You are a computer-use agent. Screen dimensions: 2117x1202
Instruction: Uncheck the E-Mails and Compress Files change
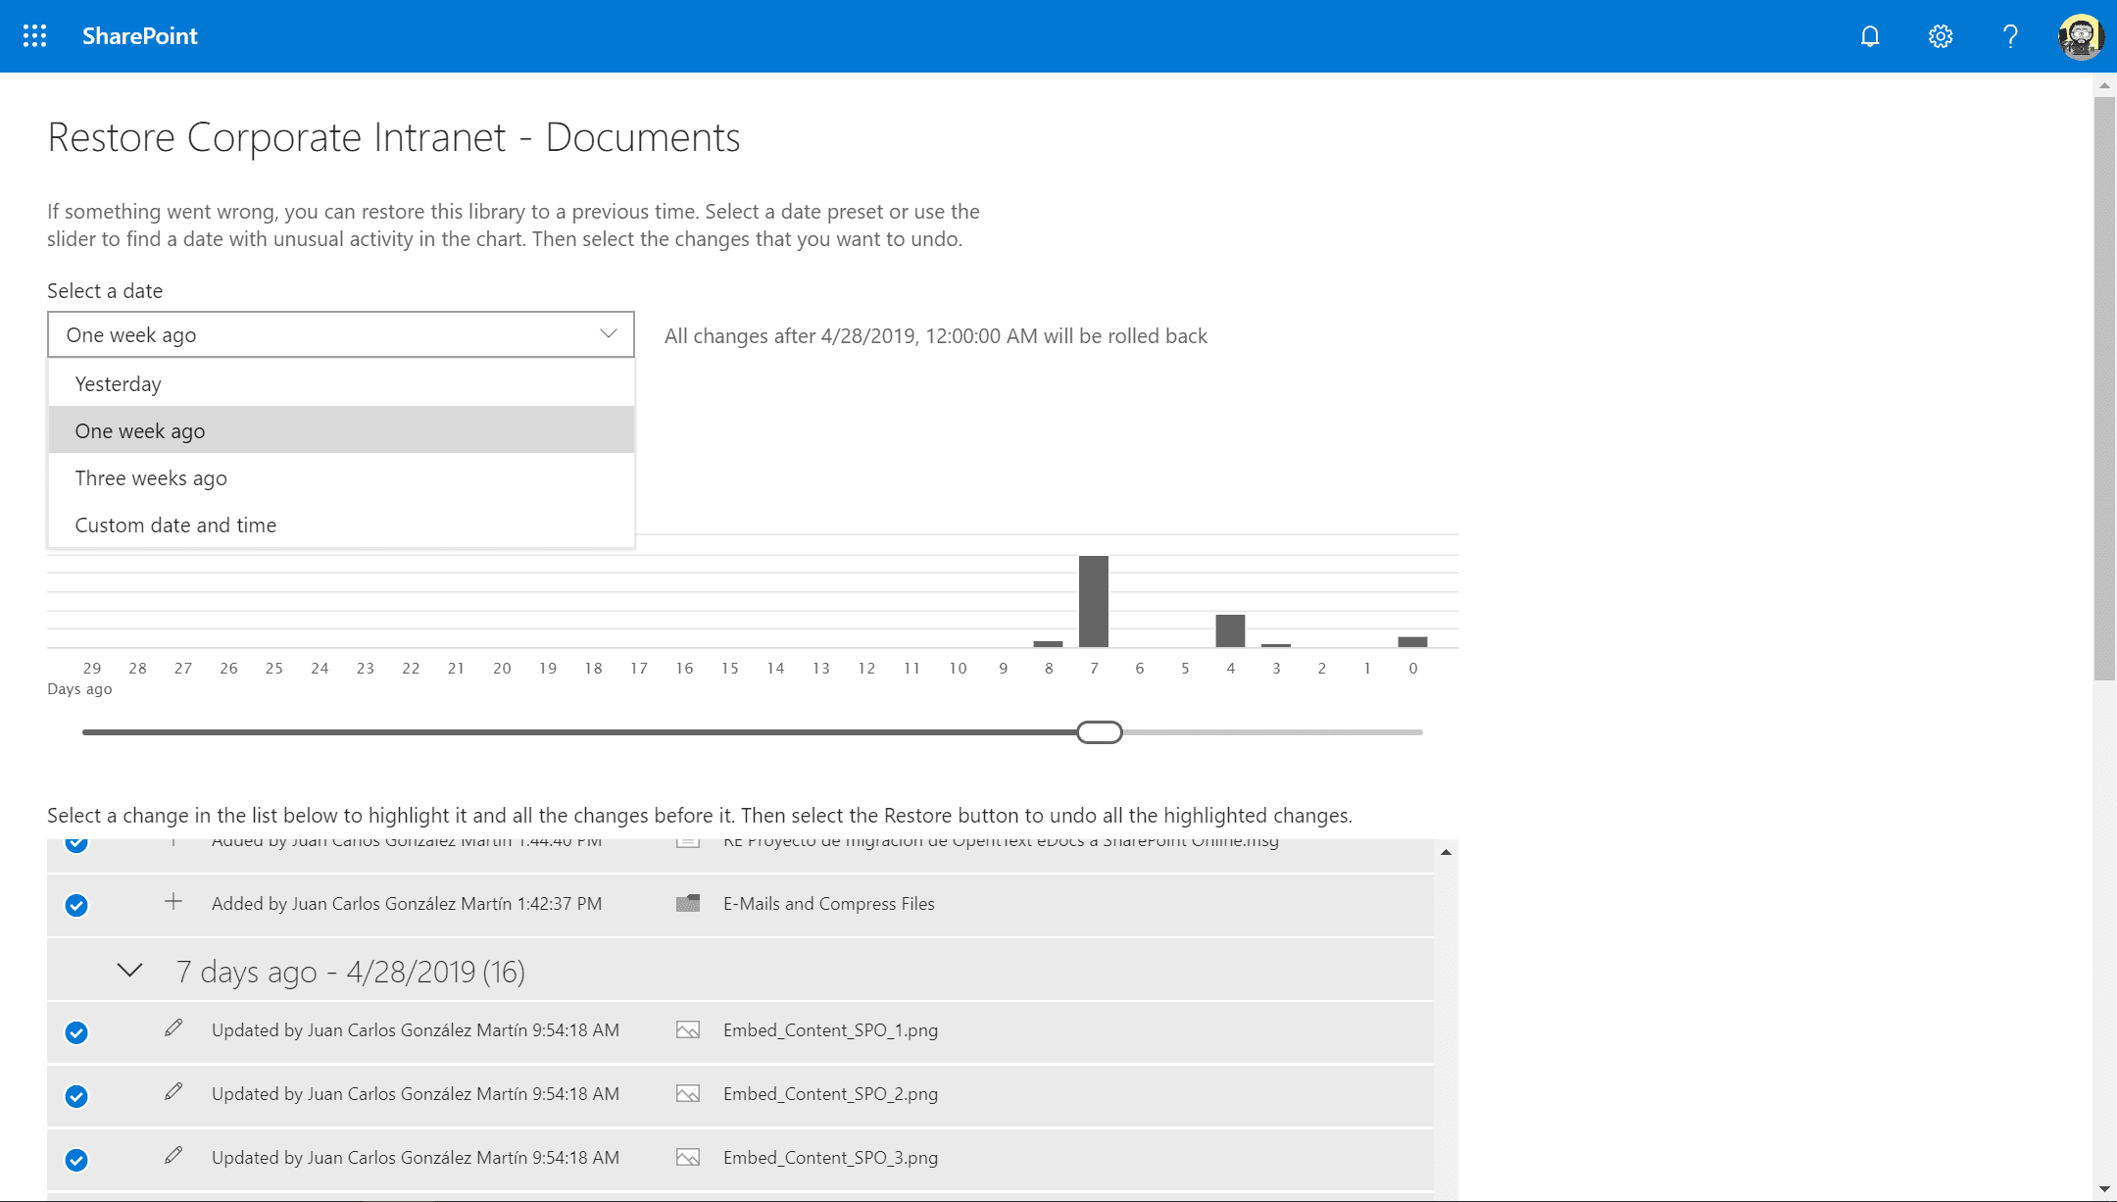(76, 905)
